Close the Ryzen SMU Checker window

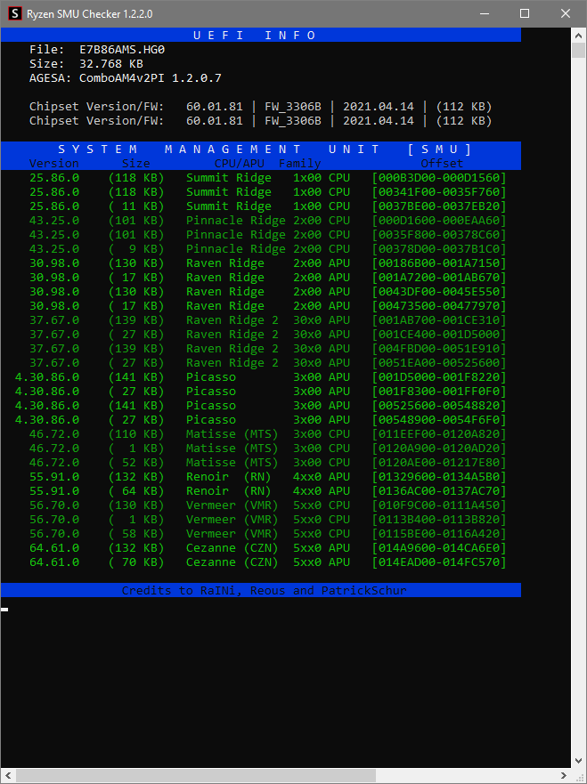565,14
